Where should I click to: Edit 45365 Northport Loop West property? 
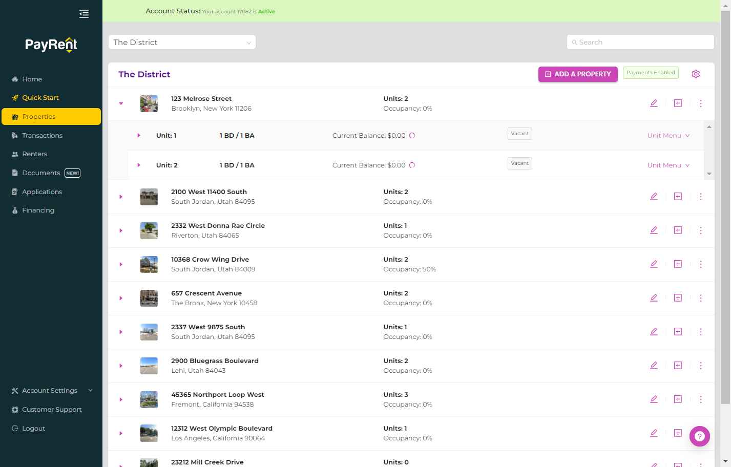click(x=654, y=399)
